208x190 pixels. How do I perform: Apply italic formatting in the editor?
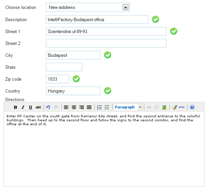pyautogui.click(x=23, y=107)
